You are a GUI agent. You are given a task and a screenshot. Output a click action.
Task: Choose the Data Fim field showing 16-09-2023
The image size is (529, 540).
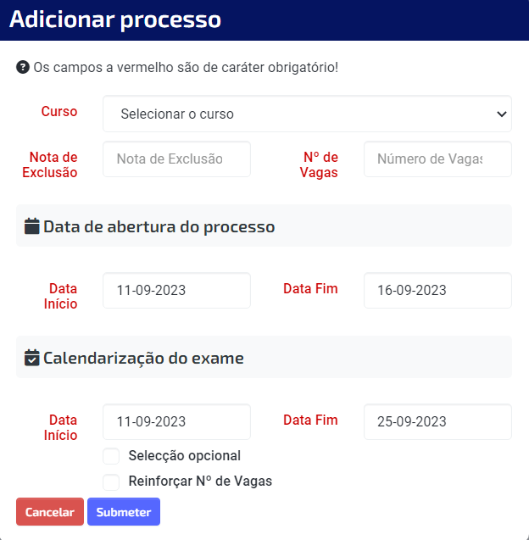437,290
